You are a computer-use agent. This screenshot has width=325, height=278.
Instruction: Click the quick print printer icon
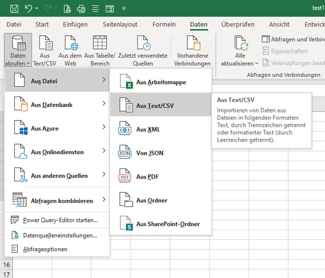(x=81, y=9)
